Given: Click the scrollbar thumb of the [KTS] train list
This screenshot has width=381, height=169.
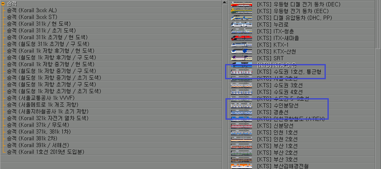Looking at the screenshot, I should 378,25.
